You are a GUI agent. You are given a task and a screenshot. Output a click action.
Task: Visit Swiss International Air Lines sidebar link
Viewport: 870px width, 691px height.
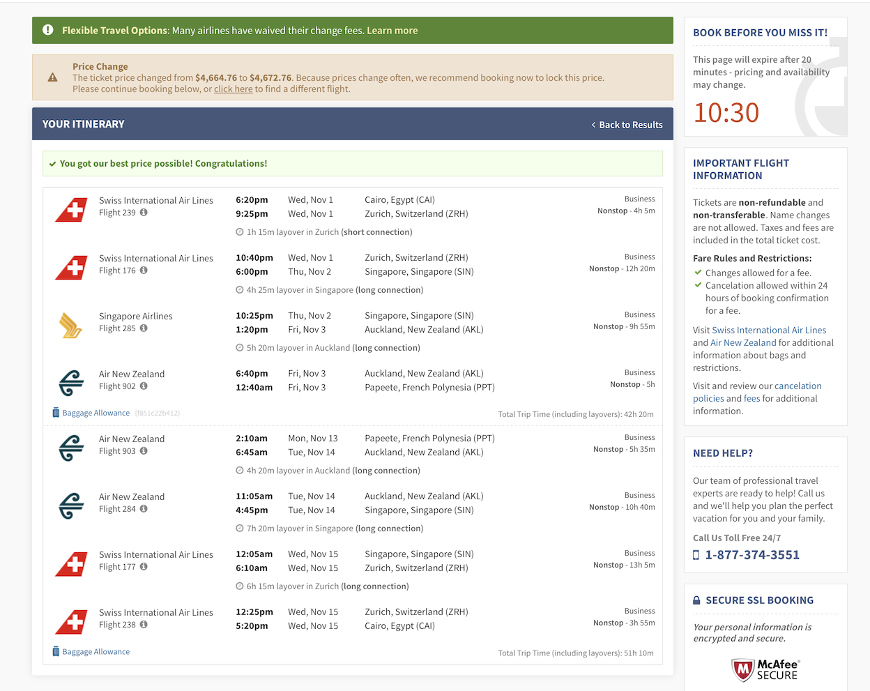[769, 331]
